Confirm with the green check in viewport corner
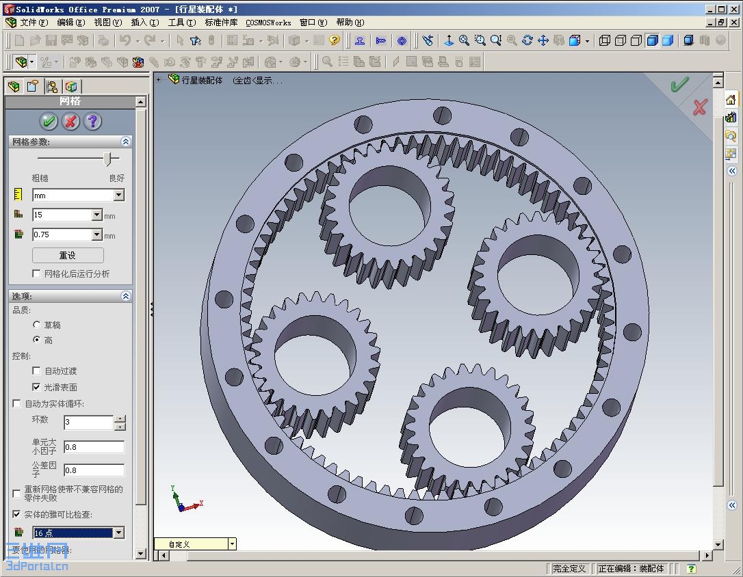Image resolution: width=743 pixels, height=577 pixels. 679,85
